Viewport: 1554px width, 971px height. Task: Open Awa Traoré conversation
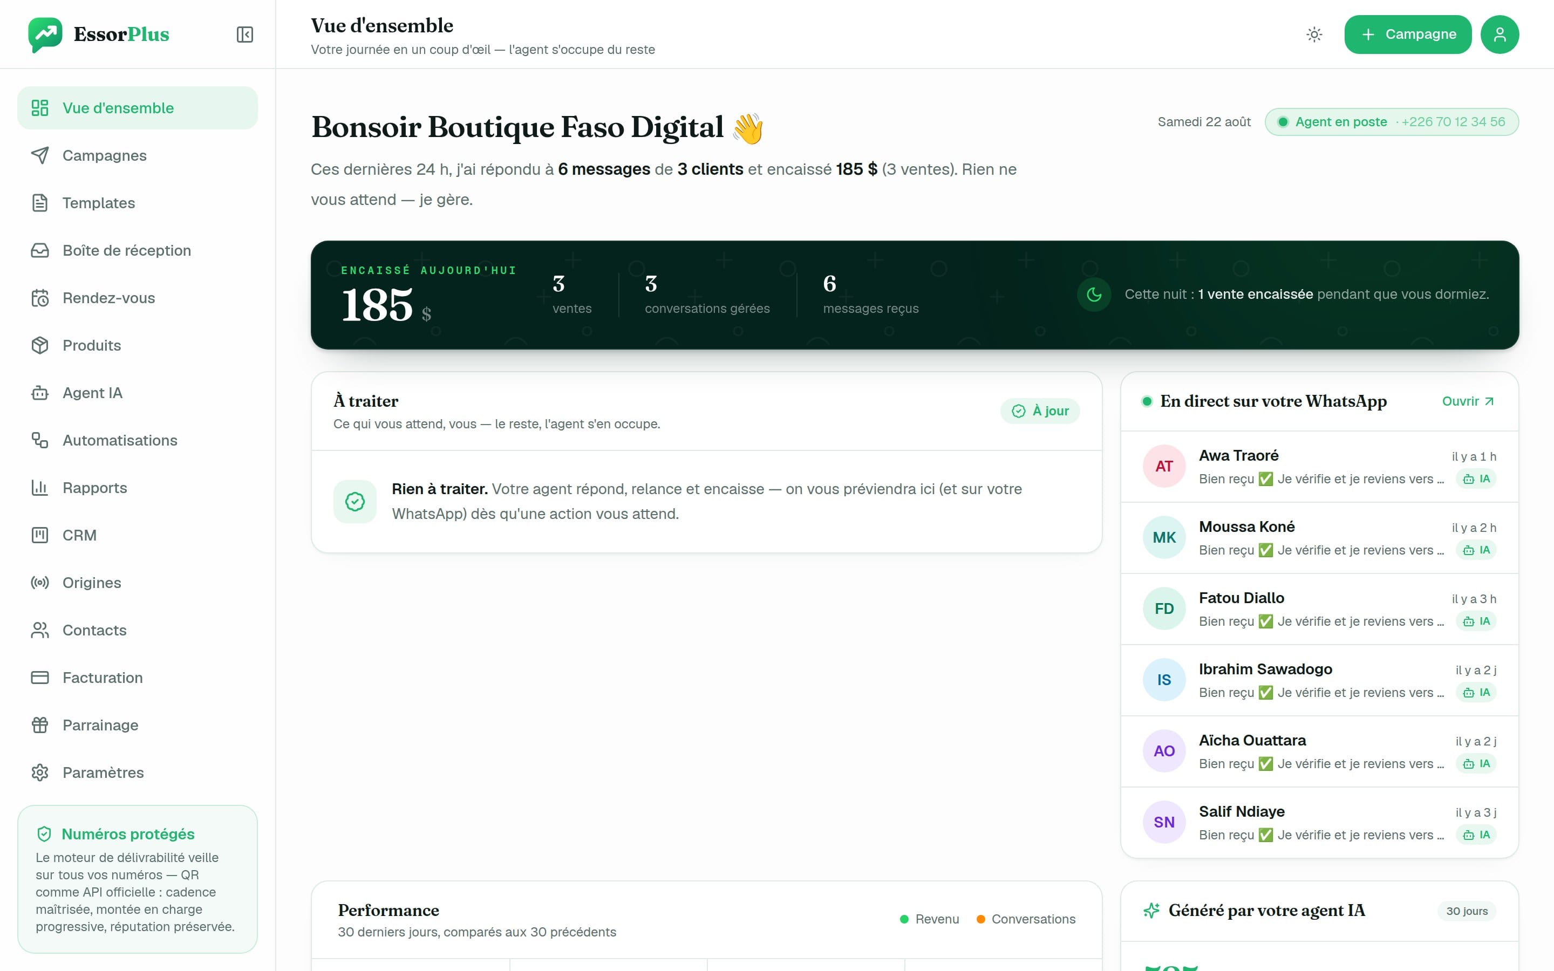pyautogui.click(x=1319, y=467)
